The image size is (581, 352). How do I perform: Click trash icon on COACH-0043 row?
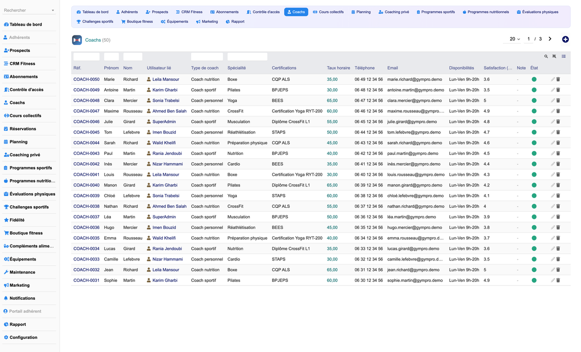click(x=558, y=153)
